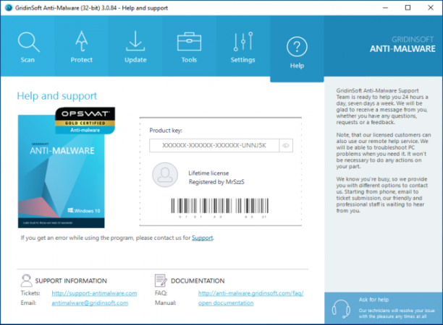Image resolution: width=443 pixels, height=325 pixels.
Task: Click the Scan label
Action: [28, 60]
